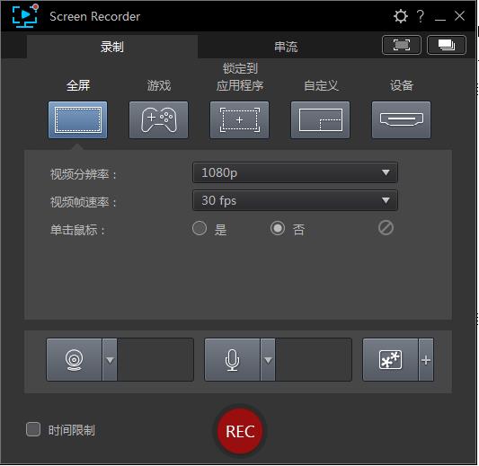Start recording with the REC button
The image size is (479, 466).
click(240, 431)
